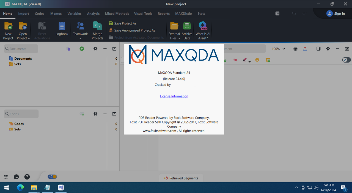Click green add document icon in Documents panel
This screenshot has height=193, width=352.
82,49
